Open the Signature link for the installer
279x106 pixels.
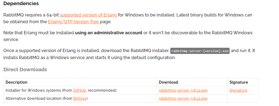238,90
